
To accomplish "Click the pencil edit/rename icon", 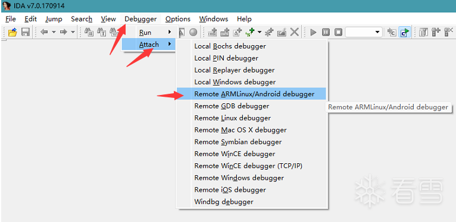I will 282,32.
